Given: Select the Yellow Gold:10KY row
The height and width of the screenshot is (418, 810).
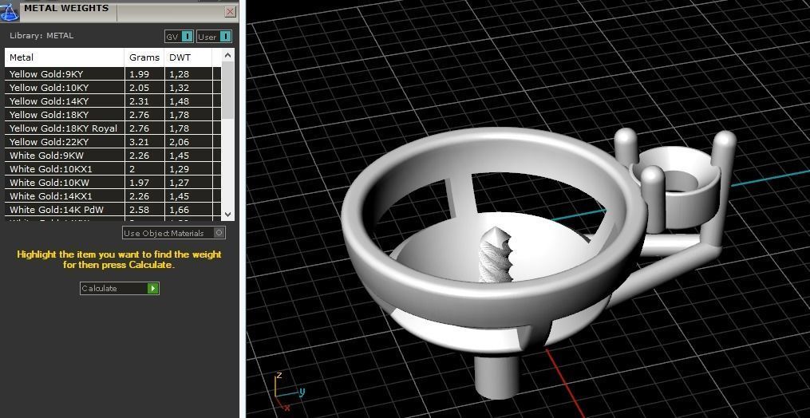Looking at the screenshot, I should coord(113,88).
